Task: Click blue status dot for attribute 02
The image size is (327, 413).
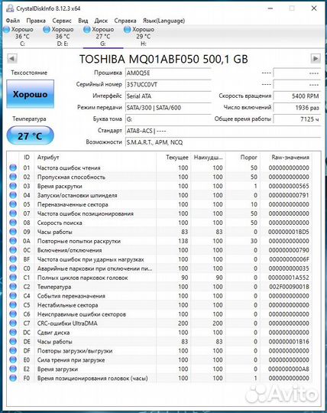Action: click(x=13, y=177)
